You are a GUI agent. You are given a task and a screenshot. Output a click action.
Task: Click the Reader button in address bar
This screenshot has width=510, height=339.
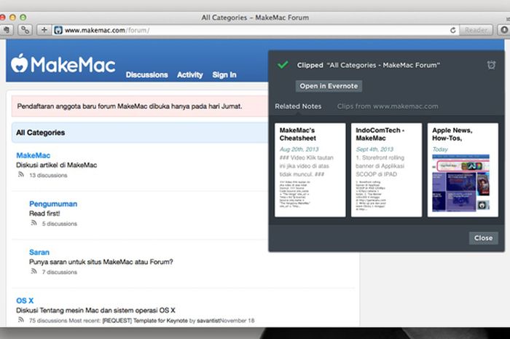coord(476,31)
